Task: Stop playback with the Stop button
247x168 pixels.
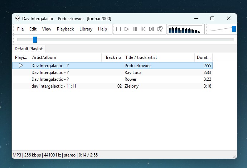Action: point(118,29)
